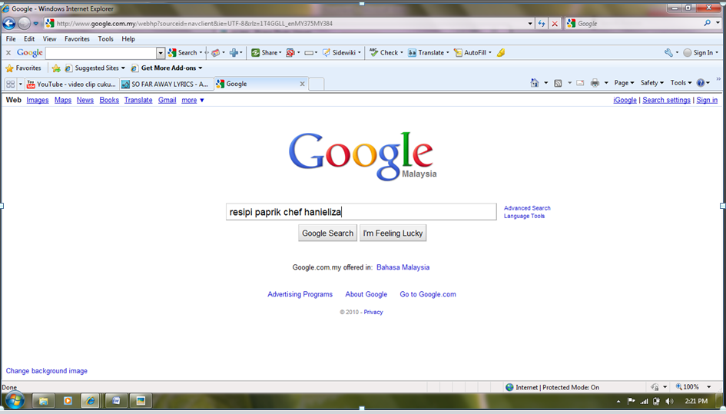Open the Favorites menu in menu bar
The width and height of the screenshot is (726, 414).
[77, 39]
